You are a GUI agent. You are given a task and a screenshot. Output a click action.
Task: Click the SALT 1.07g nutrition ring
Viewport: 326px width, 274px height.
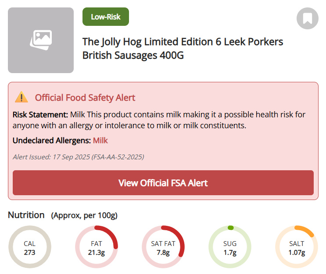click(x=297, y=247)
